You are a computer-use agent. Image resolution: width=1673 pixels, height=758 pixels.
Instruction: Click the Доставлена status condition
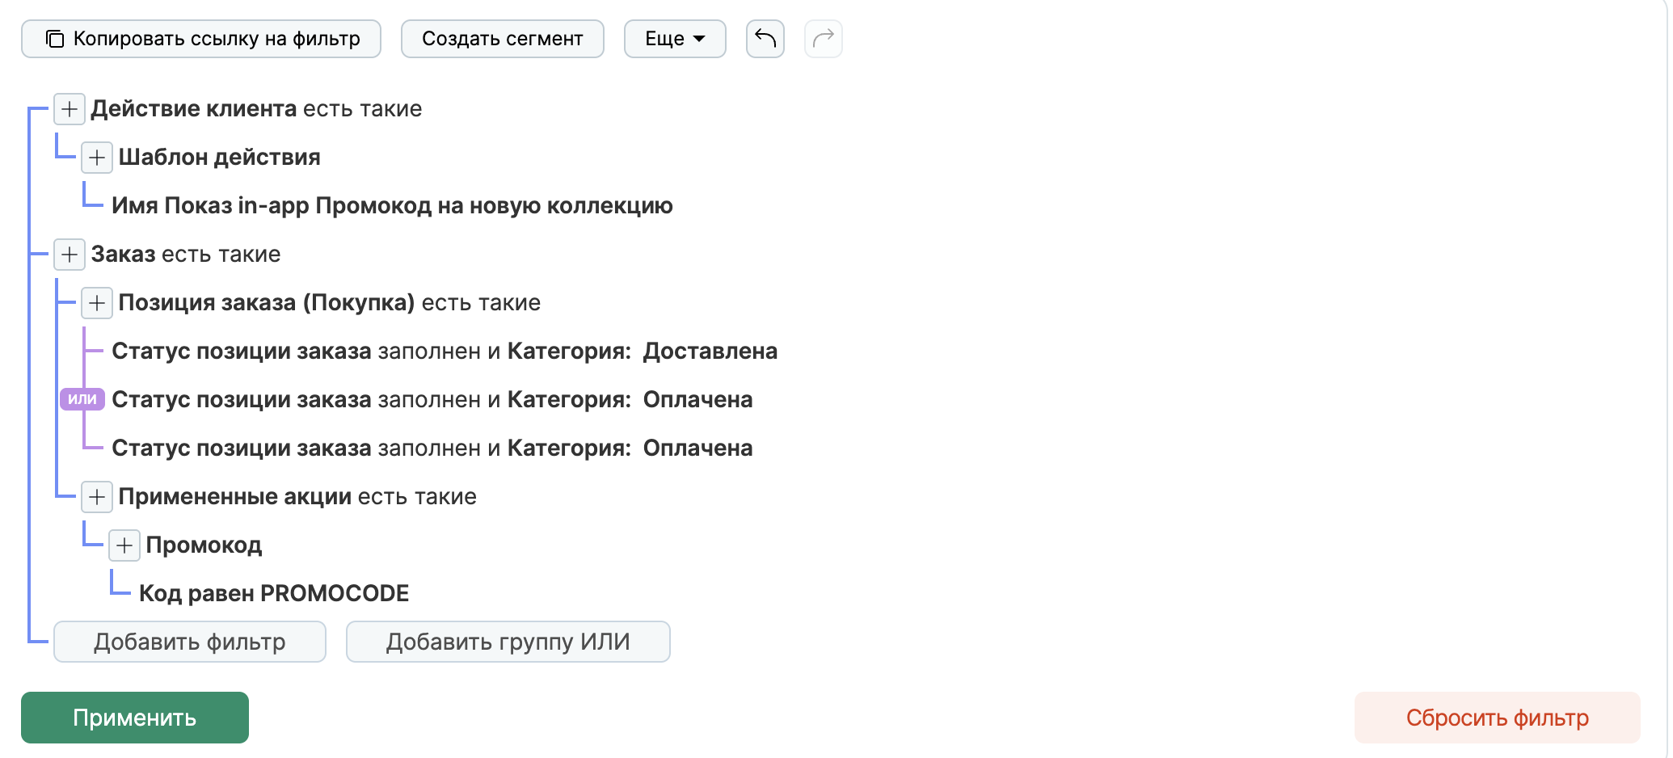click(445, 352)
